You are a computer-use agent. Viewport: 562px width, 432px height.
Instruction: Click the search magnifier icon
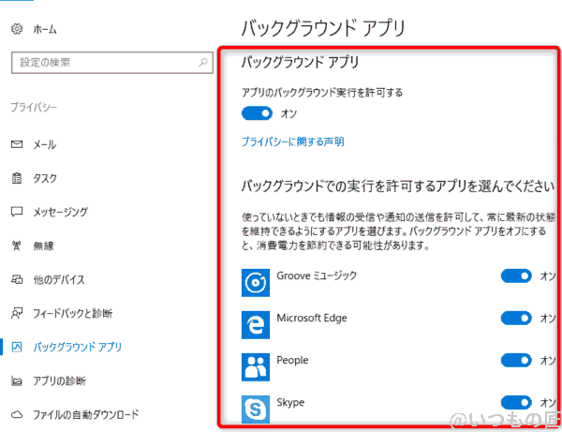(203, 63)
